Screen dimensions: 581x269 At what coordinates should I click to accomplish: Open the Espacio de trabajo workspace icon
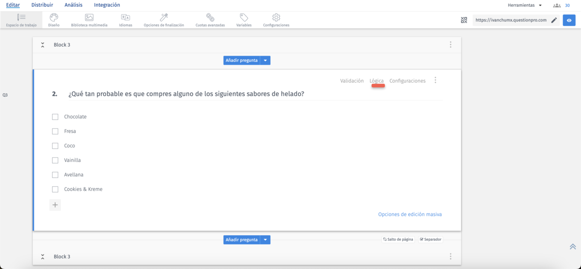point(21,17)
